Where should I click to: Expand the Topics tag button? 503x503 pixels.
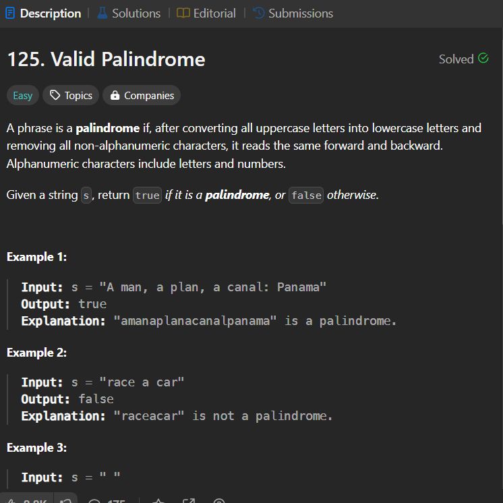point(71,95)
